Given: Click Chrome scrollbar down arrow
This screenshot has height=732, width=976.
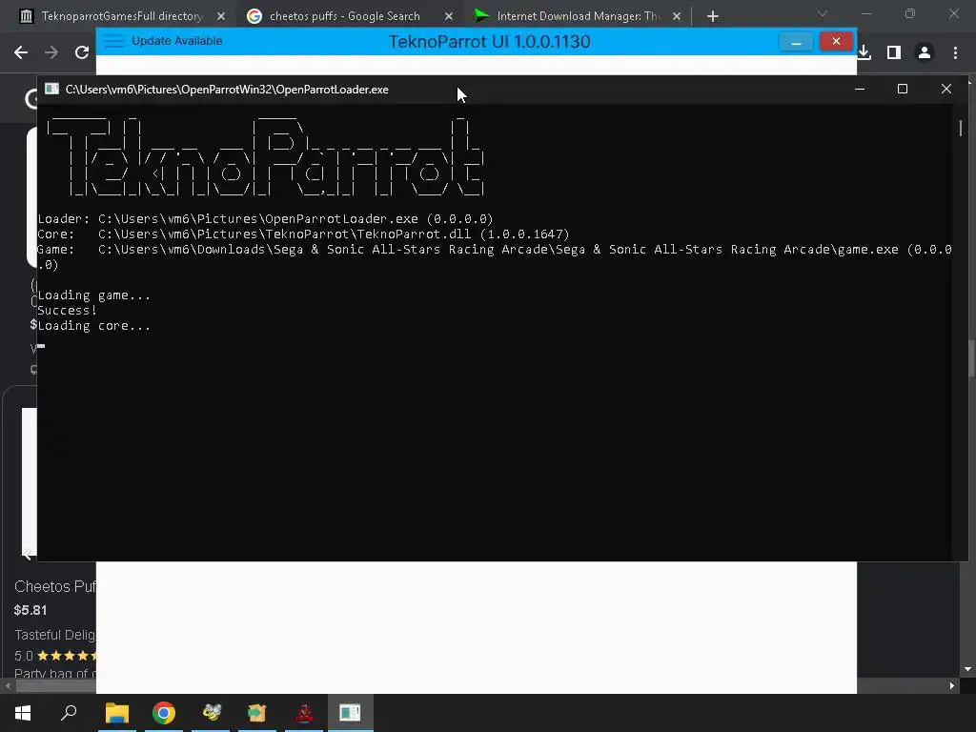Looking at the screenshot, I should (x=968, y=669).
